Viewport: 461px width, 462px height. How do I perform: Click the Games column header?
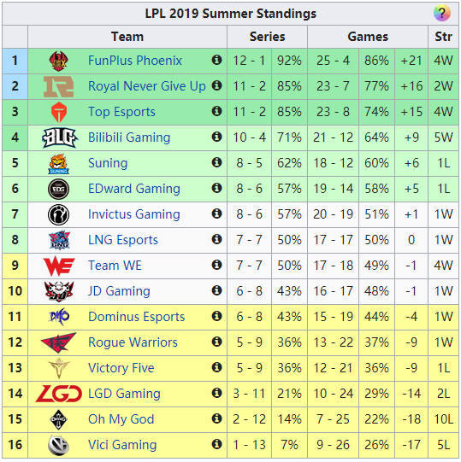pos(368,37)
